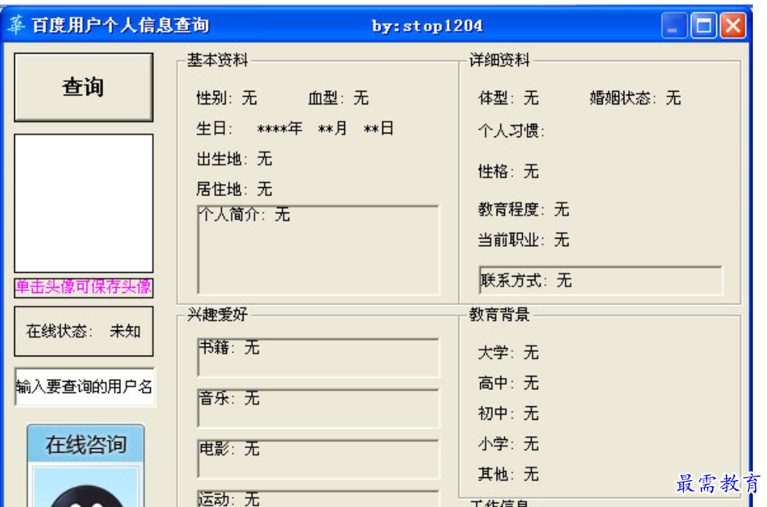
Task: Click the 小学 entry
Action: pyautogui.click(x=509, y=444)
